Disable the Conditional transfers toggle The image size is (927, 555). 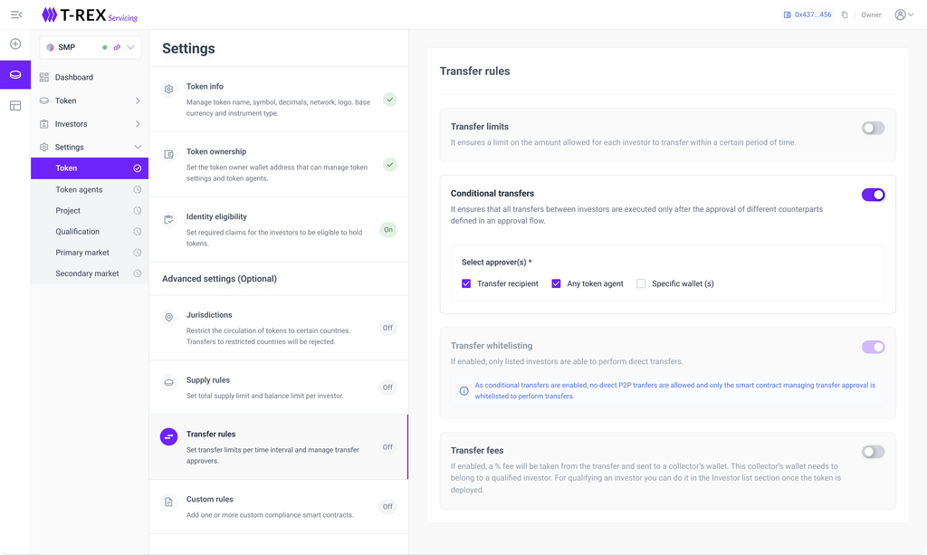pos(873,195)
